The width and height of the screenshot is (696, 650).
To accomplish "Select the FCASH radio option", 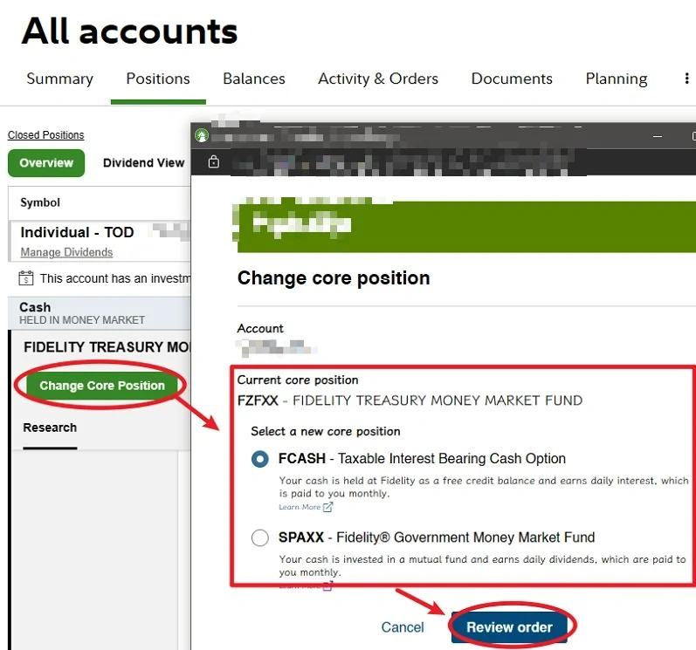I will (x=260, y=459).
